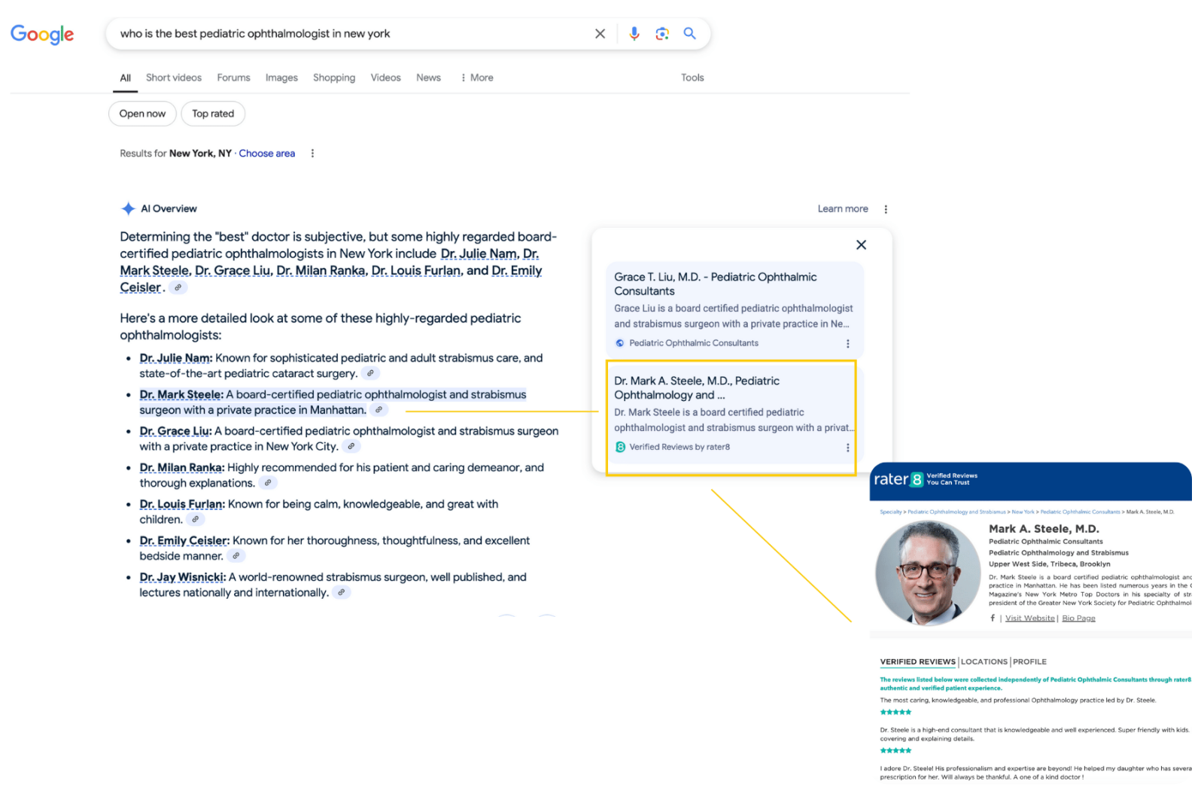Viewport: 1204px width, 802px height.
Task: Open options for Grace T. Liu source card
Action: 848,344
